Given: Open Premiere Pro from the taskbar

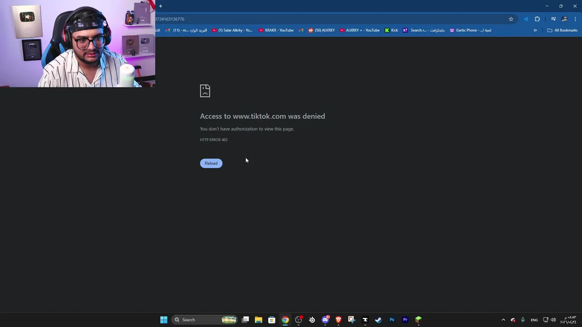Looking at the screenshot, I should coord(405,320).
